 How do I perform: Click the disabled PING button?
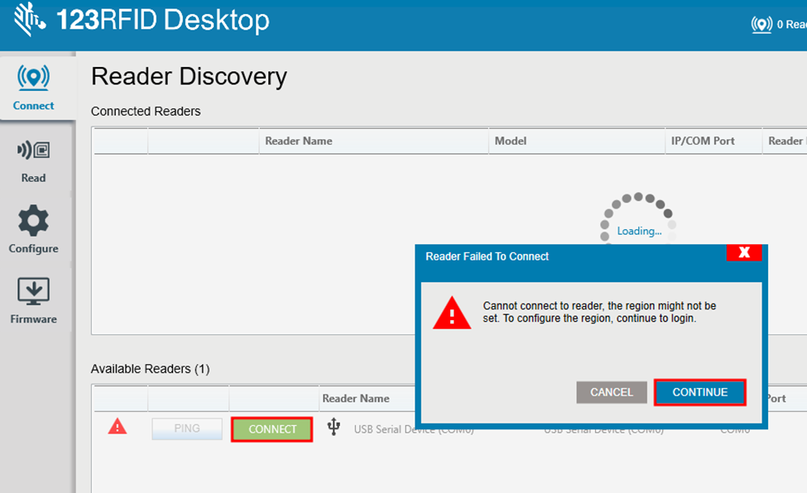pos(186,428)
